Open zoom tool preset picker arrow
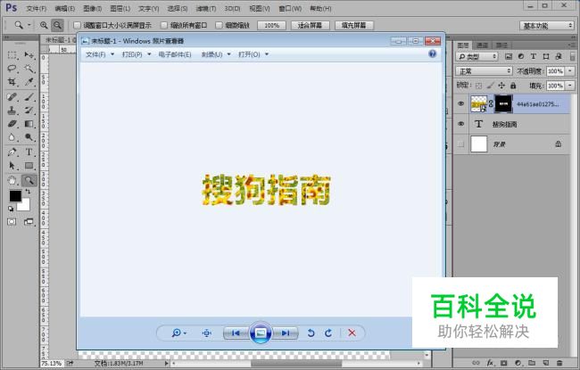The width and height of the screenshot is (580, 370). [29, 25]
